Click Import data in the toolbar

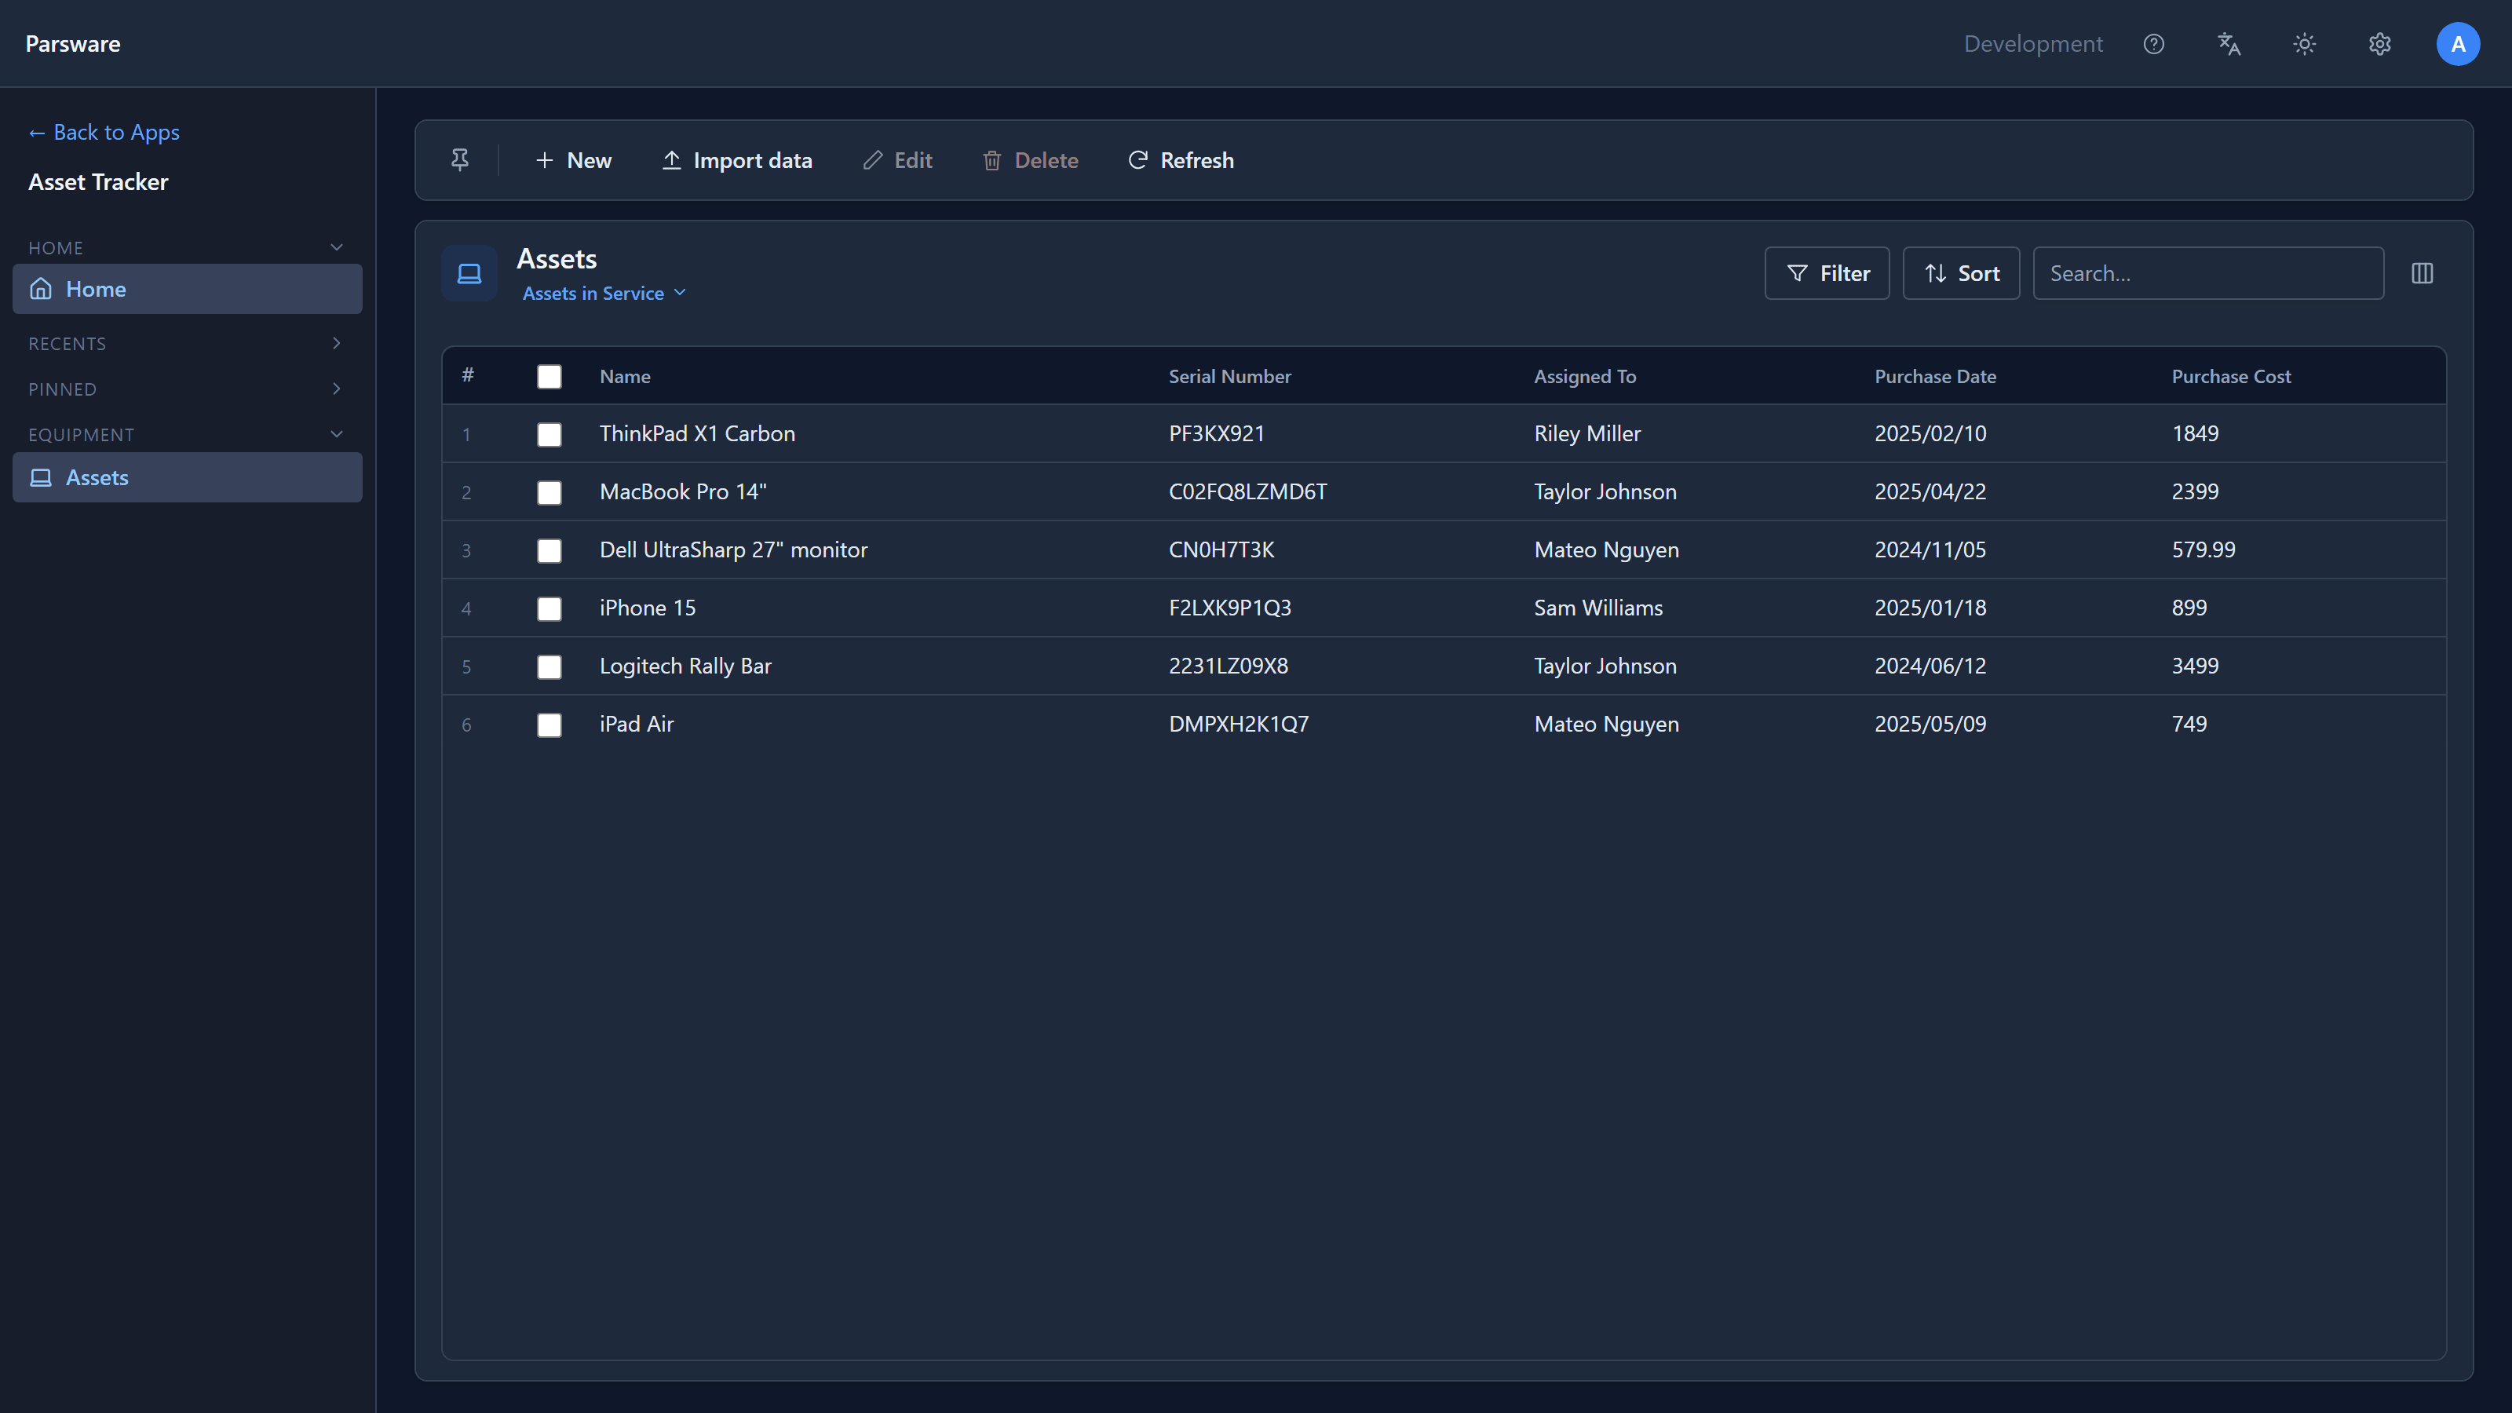coord(737,160)
